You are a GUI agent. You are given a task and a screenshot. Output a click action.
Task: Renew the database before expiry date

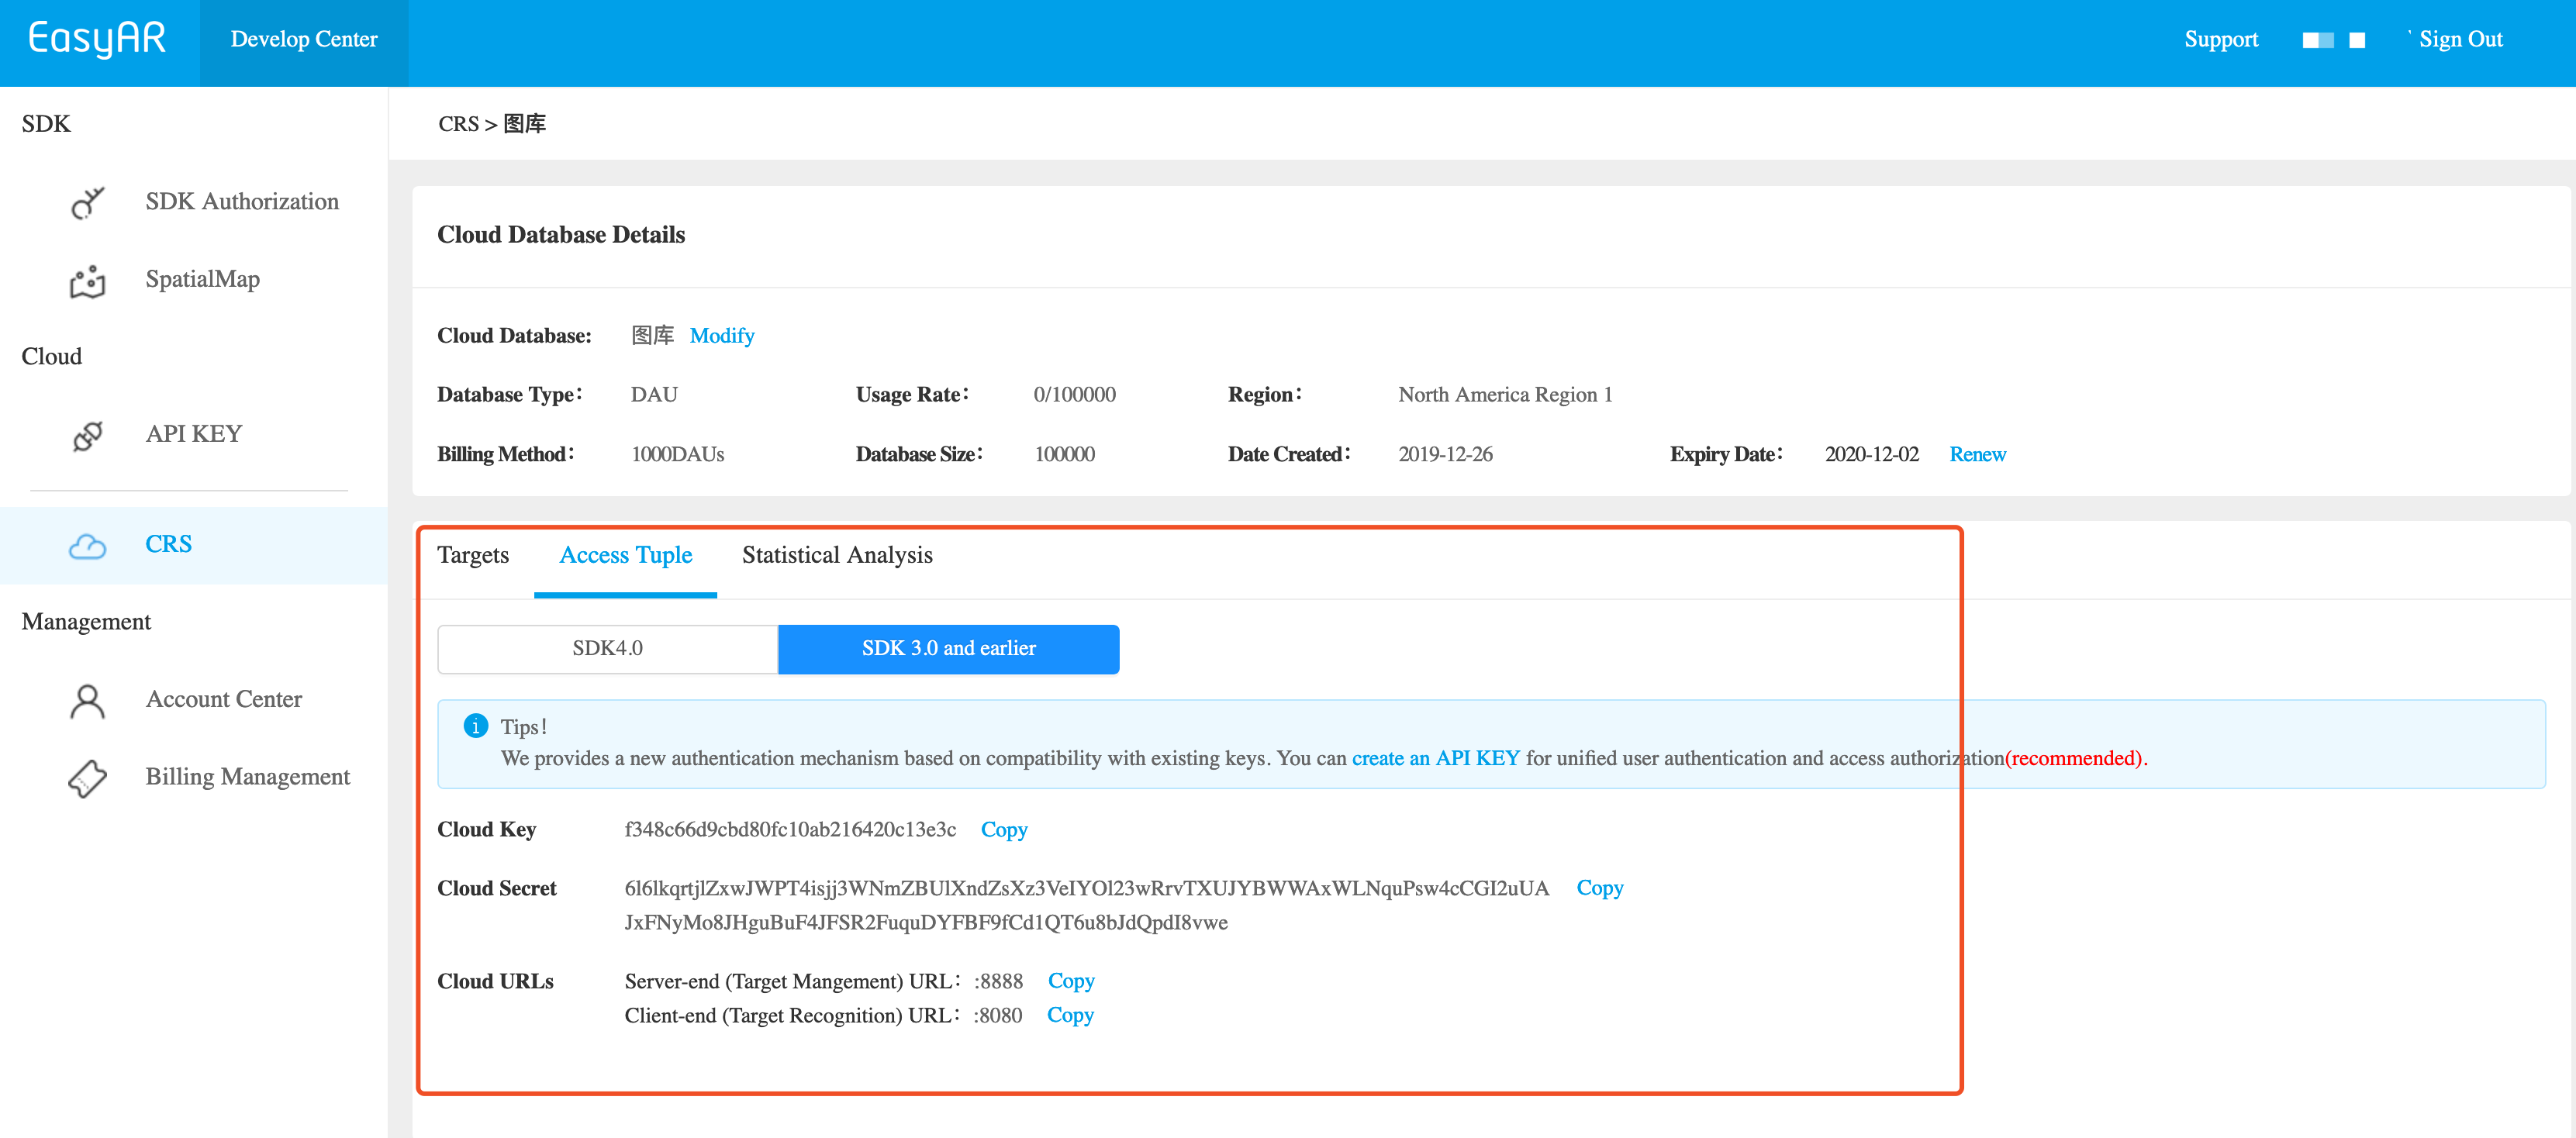pos(1977,454)
